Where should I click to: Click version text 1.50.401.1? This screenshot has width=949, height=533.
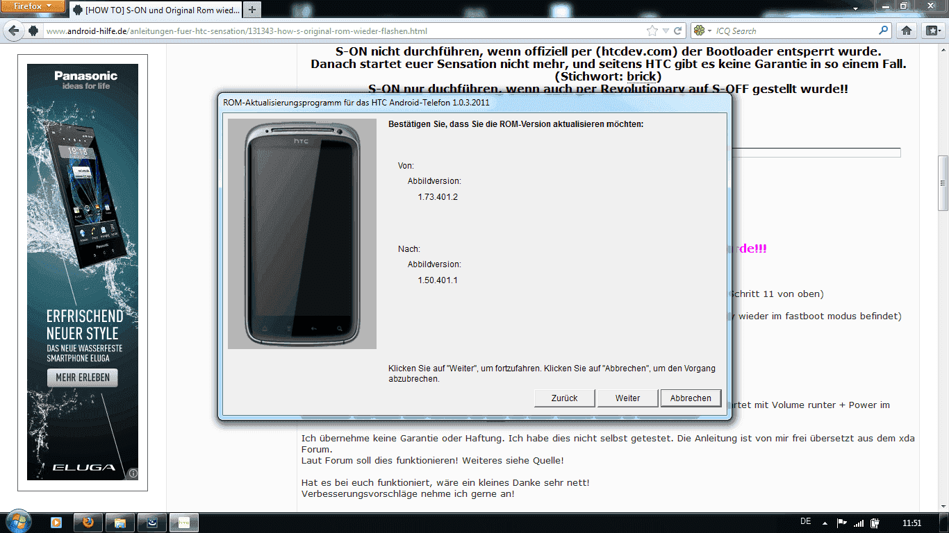coord(438,280)
